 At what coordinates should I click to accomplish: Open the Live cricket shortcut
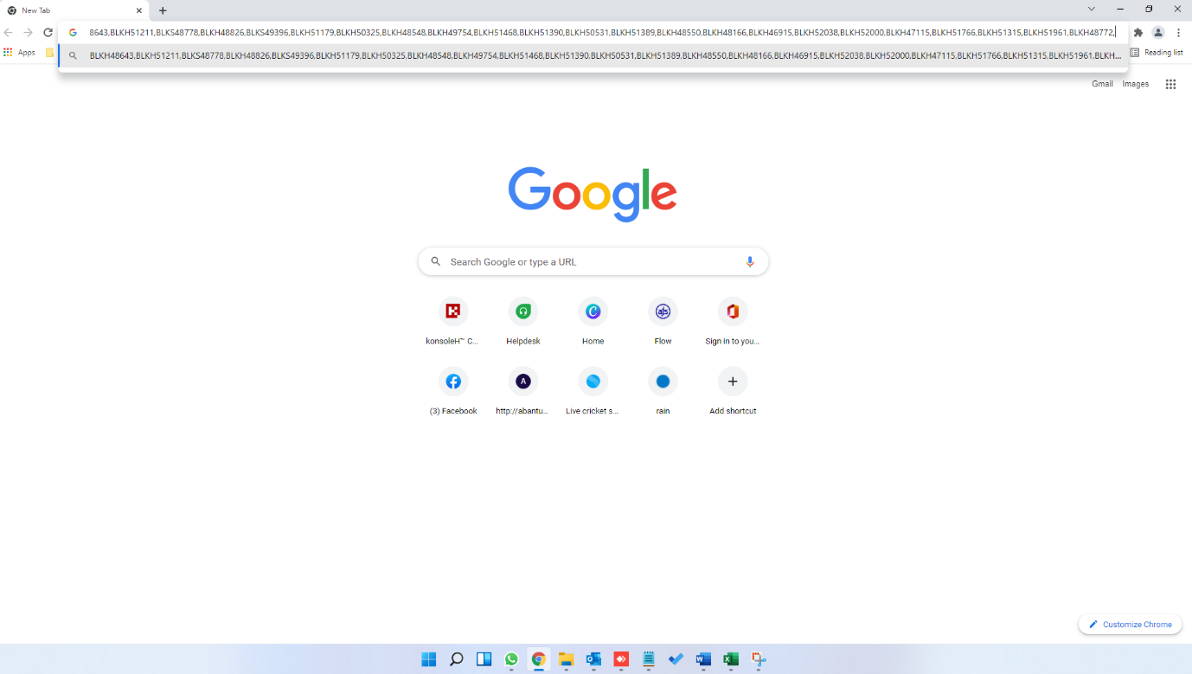tap(593, 390)
